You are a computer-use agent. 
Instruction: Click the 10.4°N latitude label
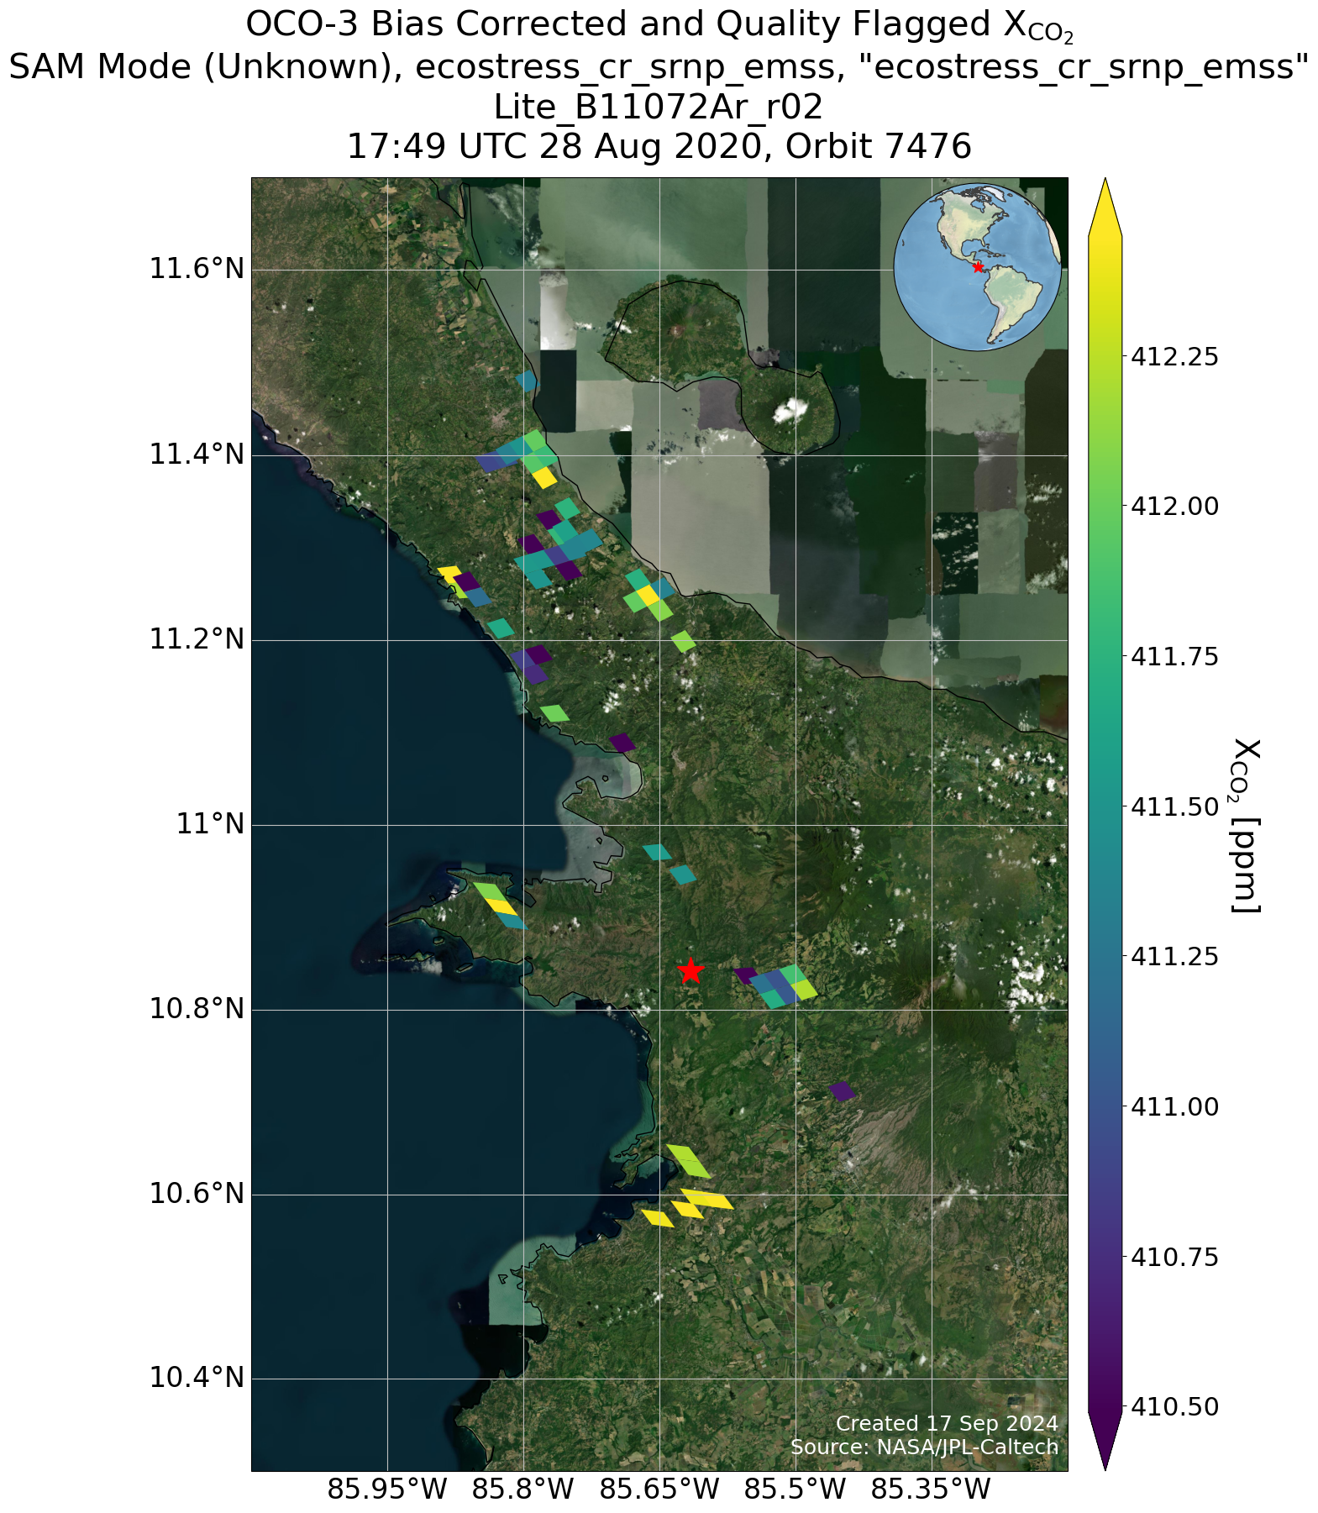tap(196, 1379)
